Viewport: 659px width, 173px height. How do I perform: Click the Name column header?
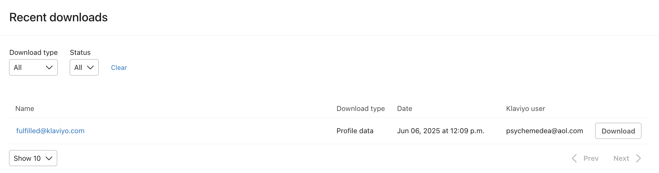(25, 108)
